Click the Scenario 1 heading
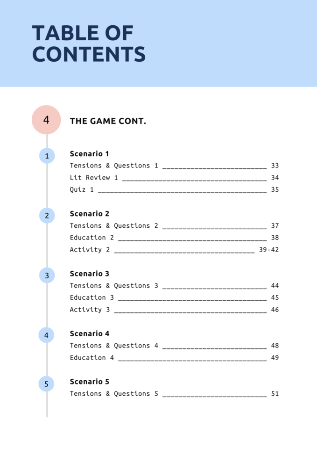This screenshot has height=449, width=317. (90, 154)
